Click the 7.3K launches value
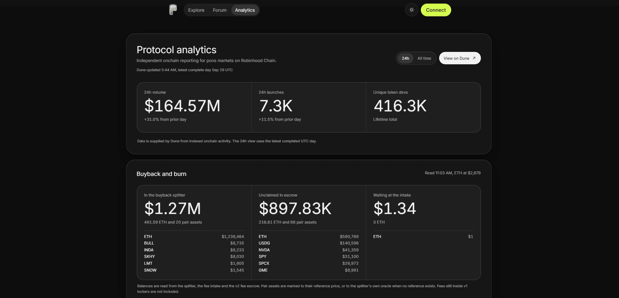 click(276, 106)
